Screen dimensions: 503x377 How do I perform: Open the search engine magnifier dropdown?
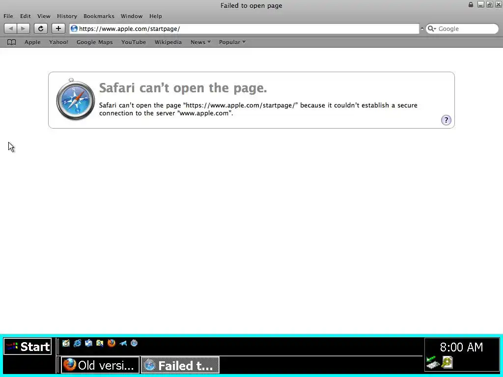[x=432, y=29]
